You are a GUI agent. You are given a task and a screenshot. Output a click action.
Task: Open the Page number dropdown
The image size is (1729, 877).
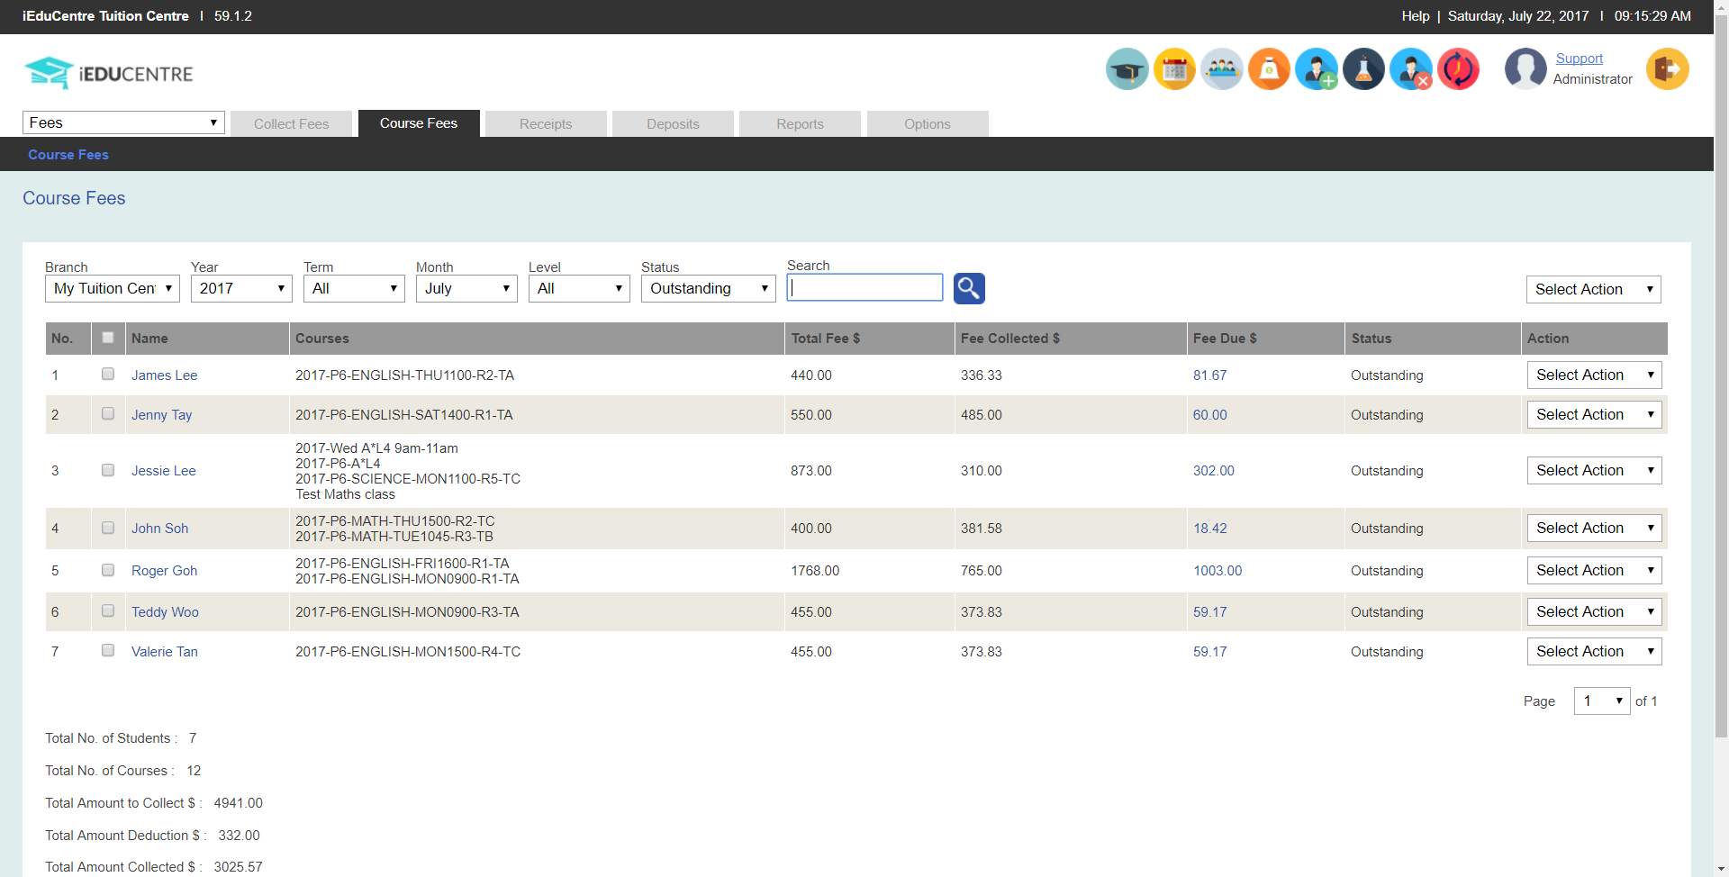(1602, 701)
